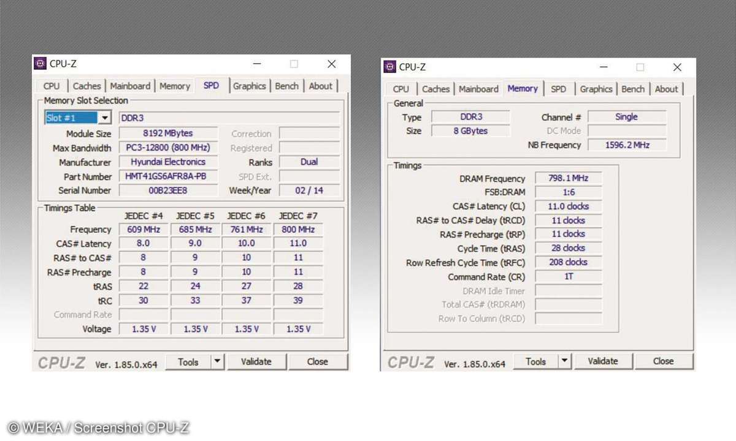
Task: Expand Tools dropdown arrow in the left window
Action: point(218,362)
